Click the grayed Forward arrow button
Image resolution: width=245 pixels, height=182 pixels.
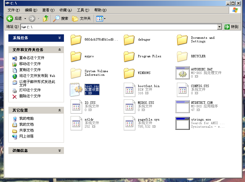pos(32,18)
